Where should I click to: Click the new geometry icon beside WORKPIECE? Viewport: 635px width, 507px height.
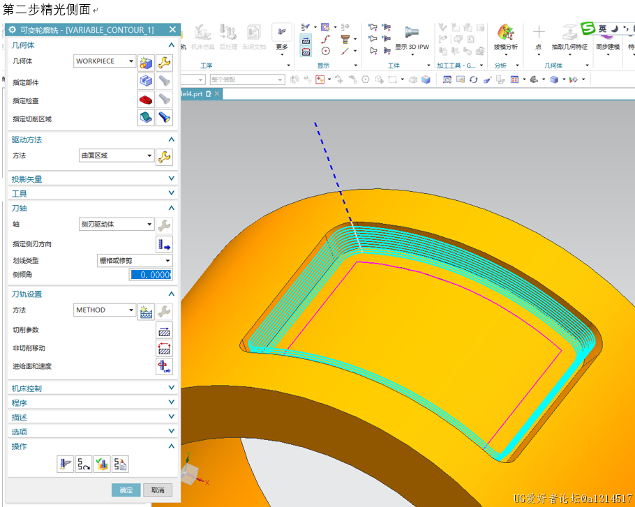click(146, 62)
